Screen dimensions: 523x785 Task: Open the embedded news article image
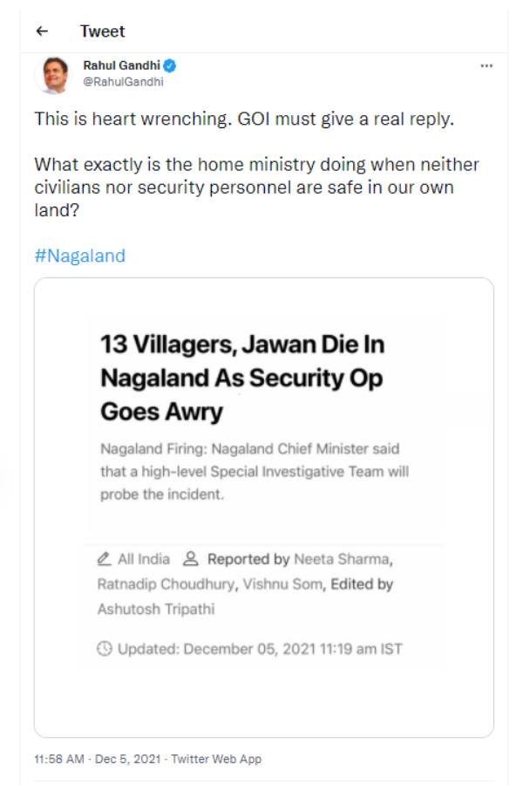click(x=263, y=506)
